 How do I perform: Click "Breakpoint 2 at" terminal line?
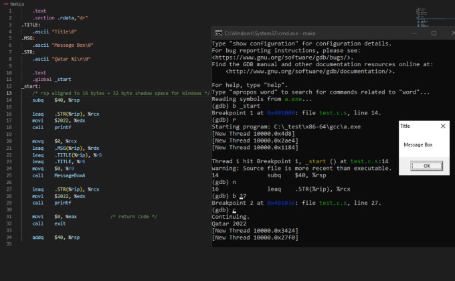point(296,203)
